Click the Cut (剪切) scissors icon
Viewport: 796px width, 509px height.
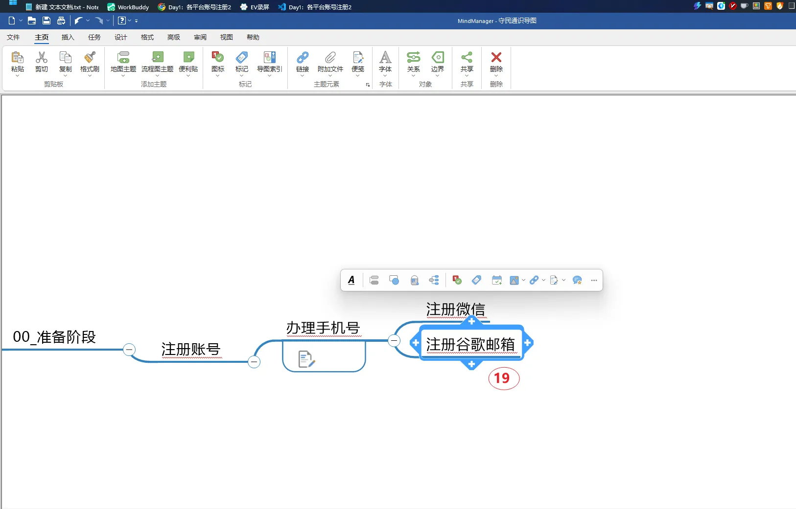pyautogui.click(x=42, y=58)
